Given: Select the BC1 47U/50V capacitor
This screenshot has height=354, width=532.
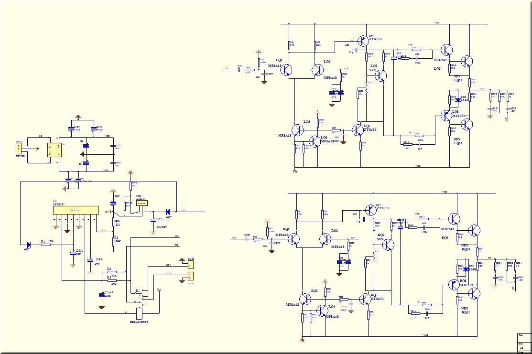Looking at the screenshot, I should [153, 220].
